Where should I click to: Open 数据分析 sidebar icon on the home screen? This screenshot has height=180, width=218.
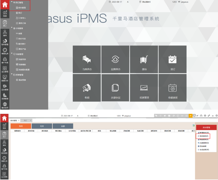pos(5,78)
